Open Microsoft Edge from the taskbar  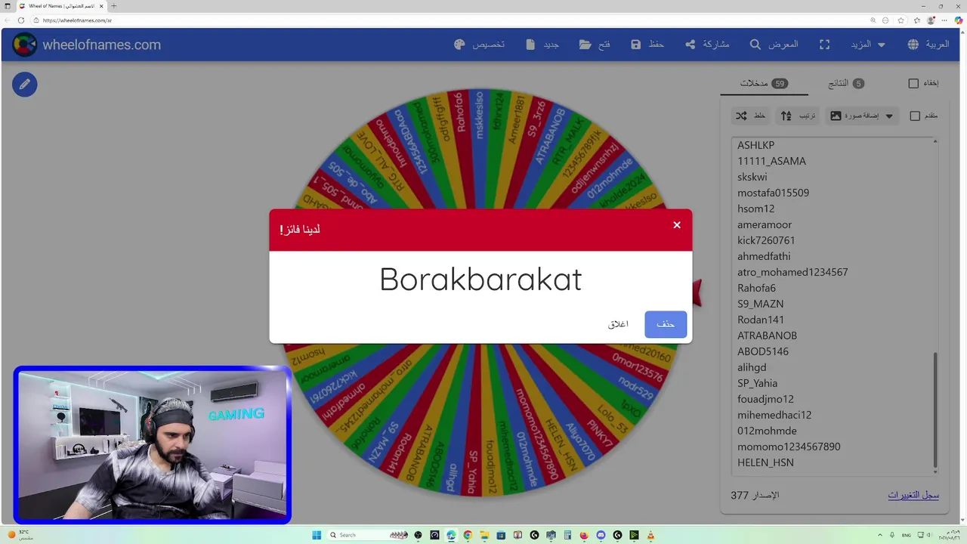click(451, 535)
